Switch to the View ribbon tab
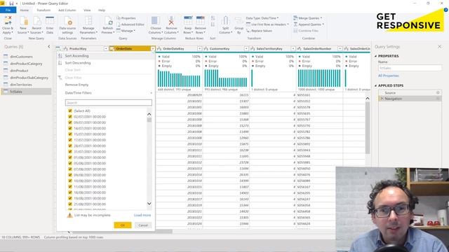Image resolution: width=449 pixels, height=252 pixels. point(87,10)
